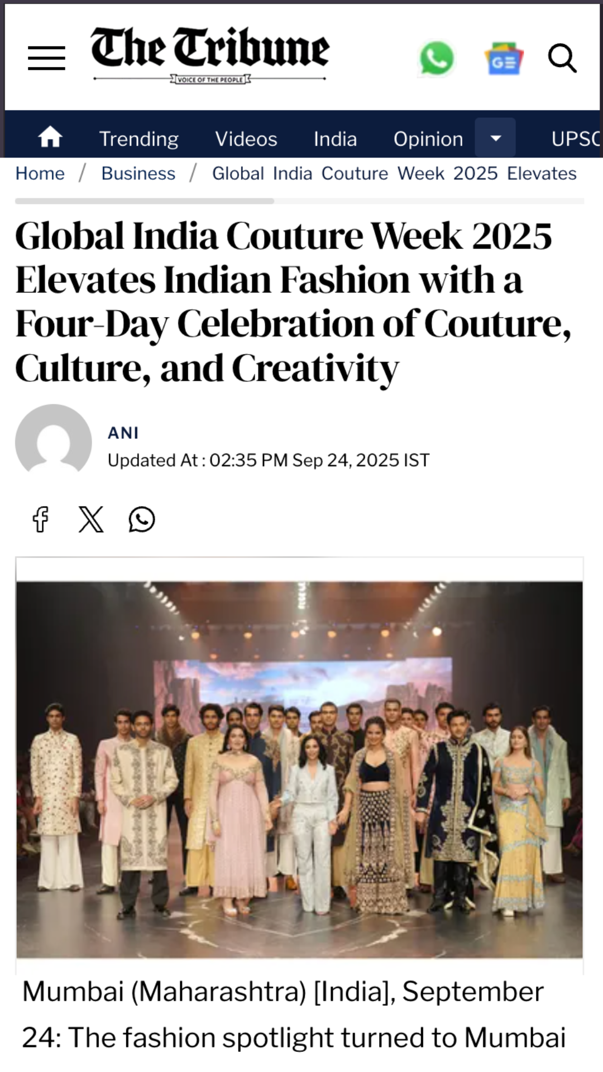Open the Videos tab
Image resolution: width=603 pixels, height=1072 pixels.
[246, 138]
